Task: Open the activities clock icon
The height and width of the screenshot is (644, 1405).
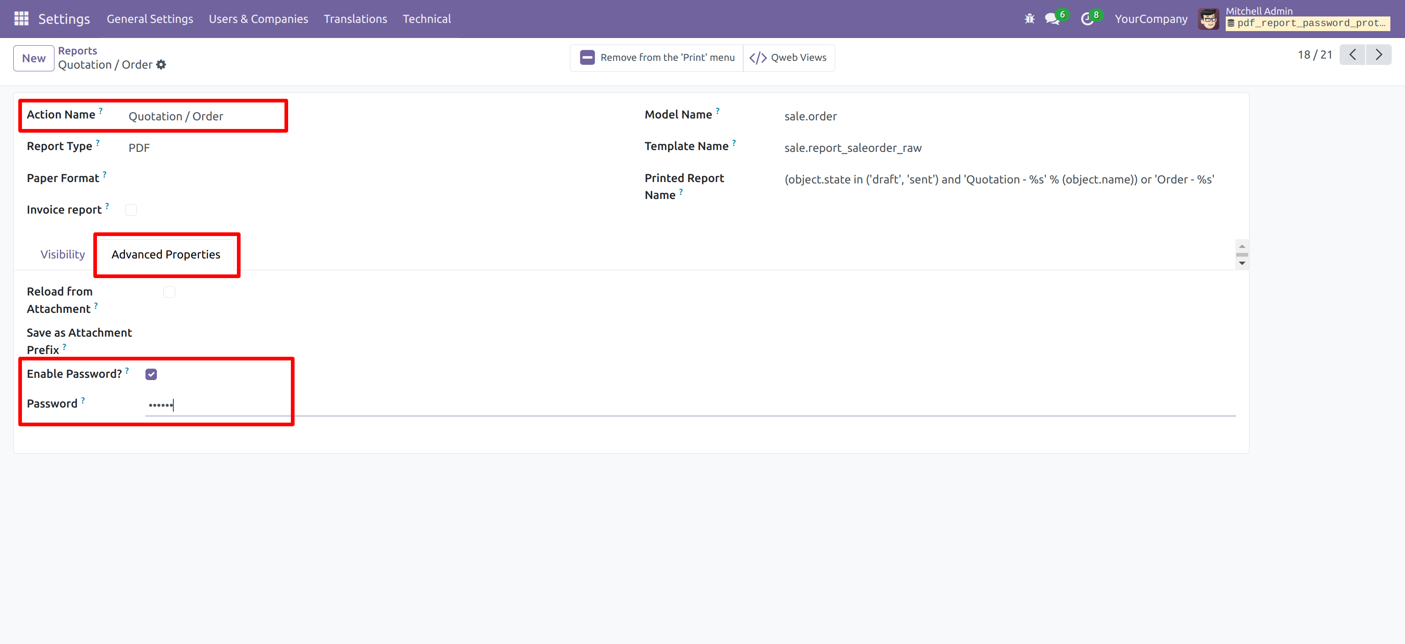Action: click(1087, 19)
